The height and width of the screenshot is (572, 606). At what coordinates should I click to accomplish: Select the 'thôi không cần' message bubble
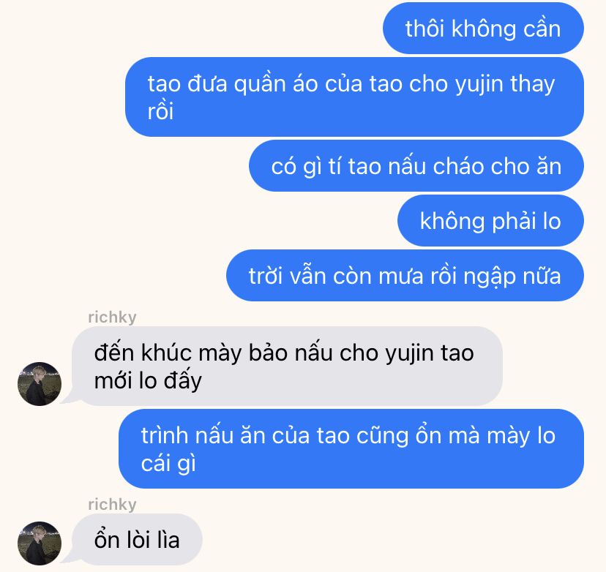483,29
